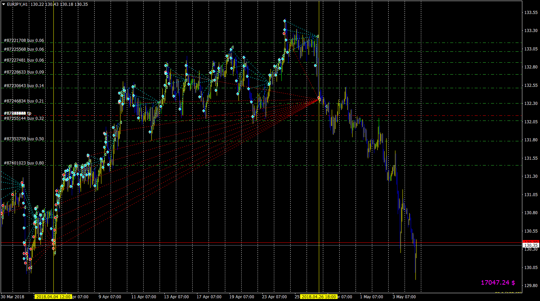Click the 133.30 price scale value
Viewport: 540px width, 301px height.
pyautogui.click(x=531, y=31)
